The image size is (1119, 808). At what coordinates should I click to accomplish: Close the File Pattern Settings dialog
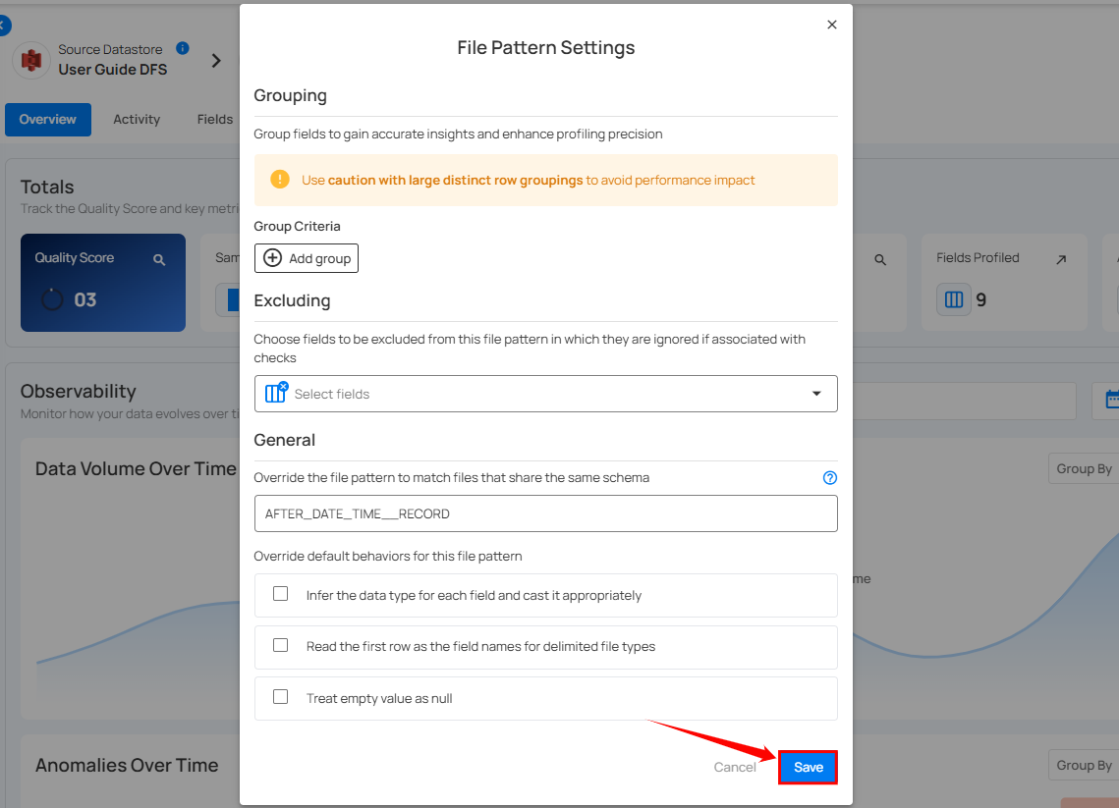point(832,25)
